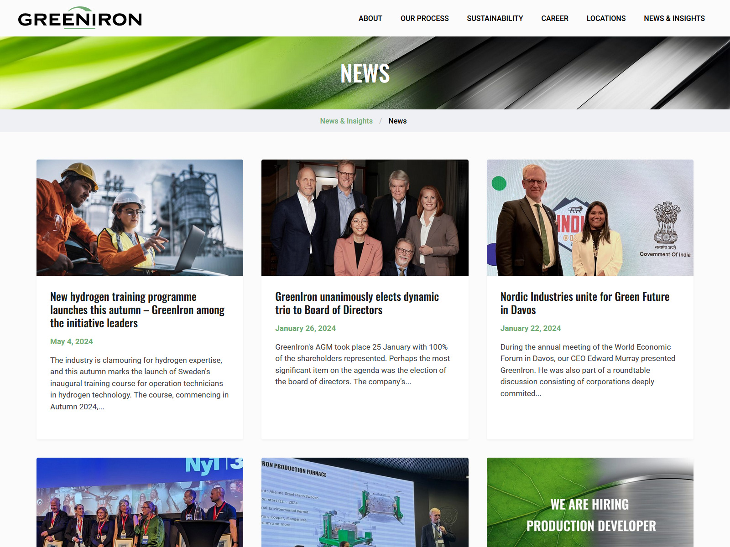Click the January 26, 2024 article date
The width and height of the screenshot is (730, 547).
[x=305, y=328]
